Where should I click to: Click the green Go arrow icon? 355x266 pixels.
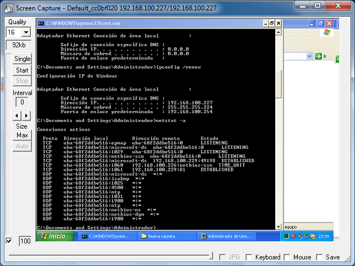(x=318, y=56)
